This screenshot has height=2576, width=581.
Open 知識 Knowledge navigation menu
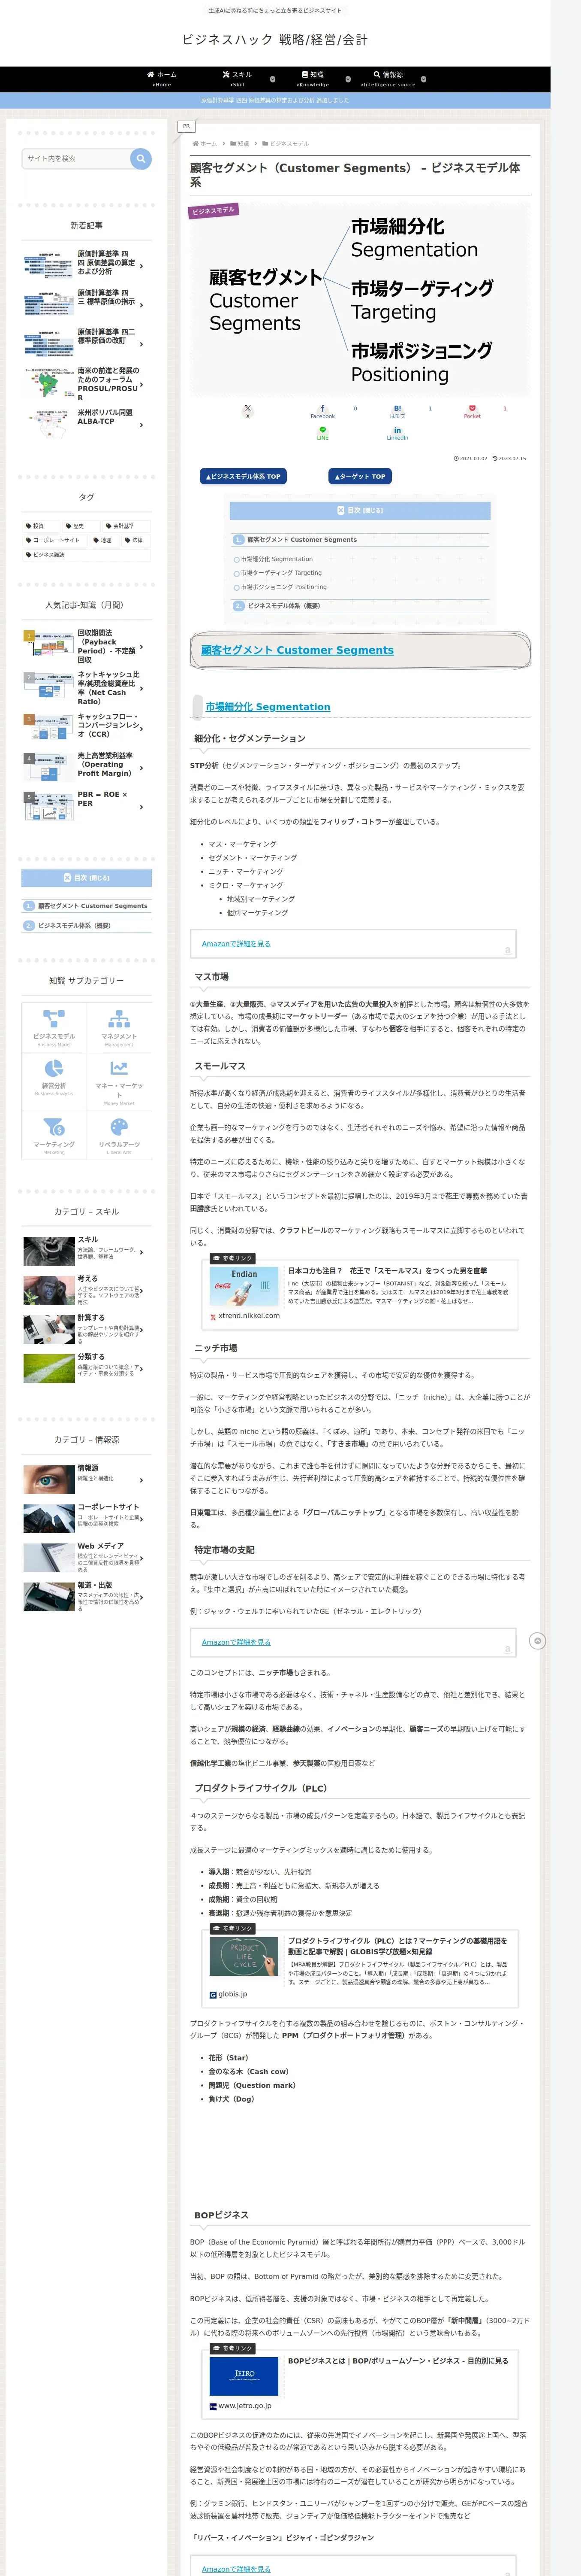(313, 79)
